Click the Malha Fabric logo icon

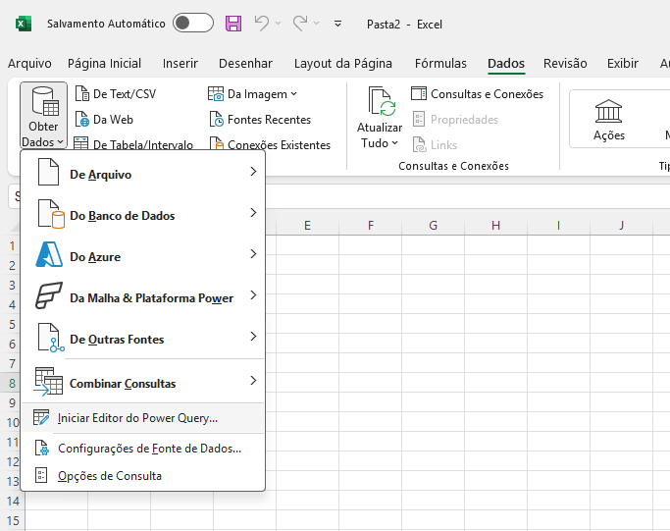(x=49, y=295)
